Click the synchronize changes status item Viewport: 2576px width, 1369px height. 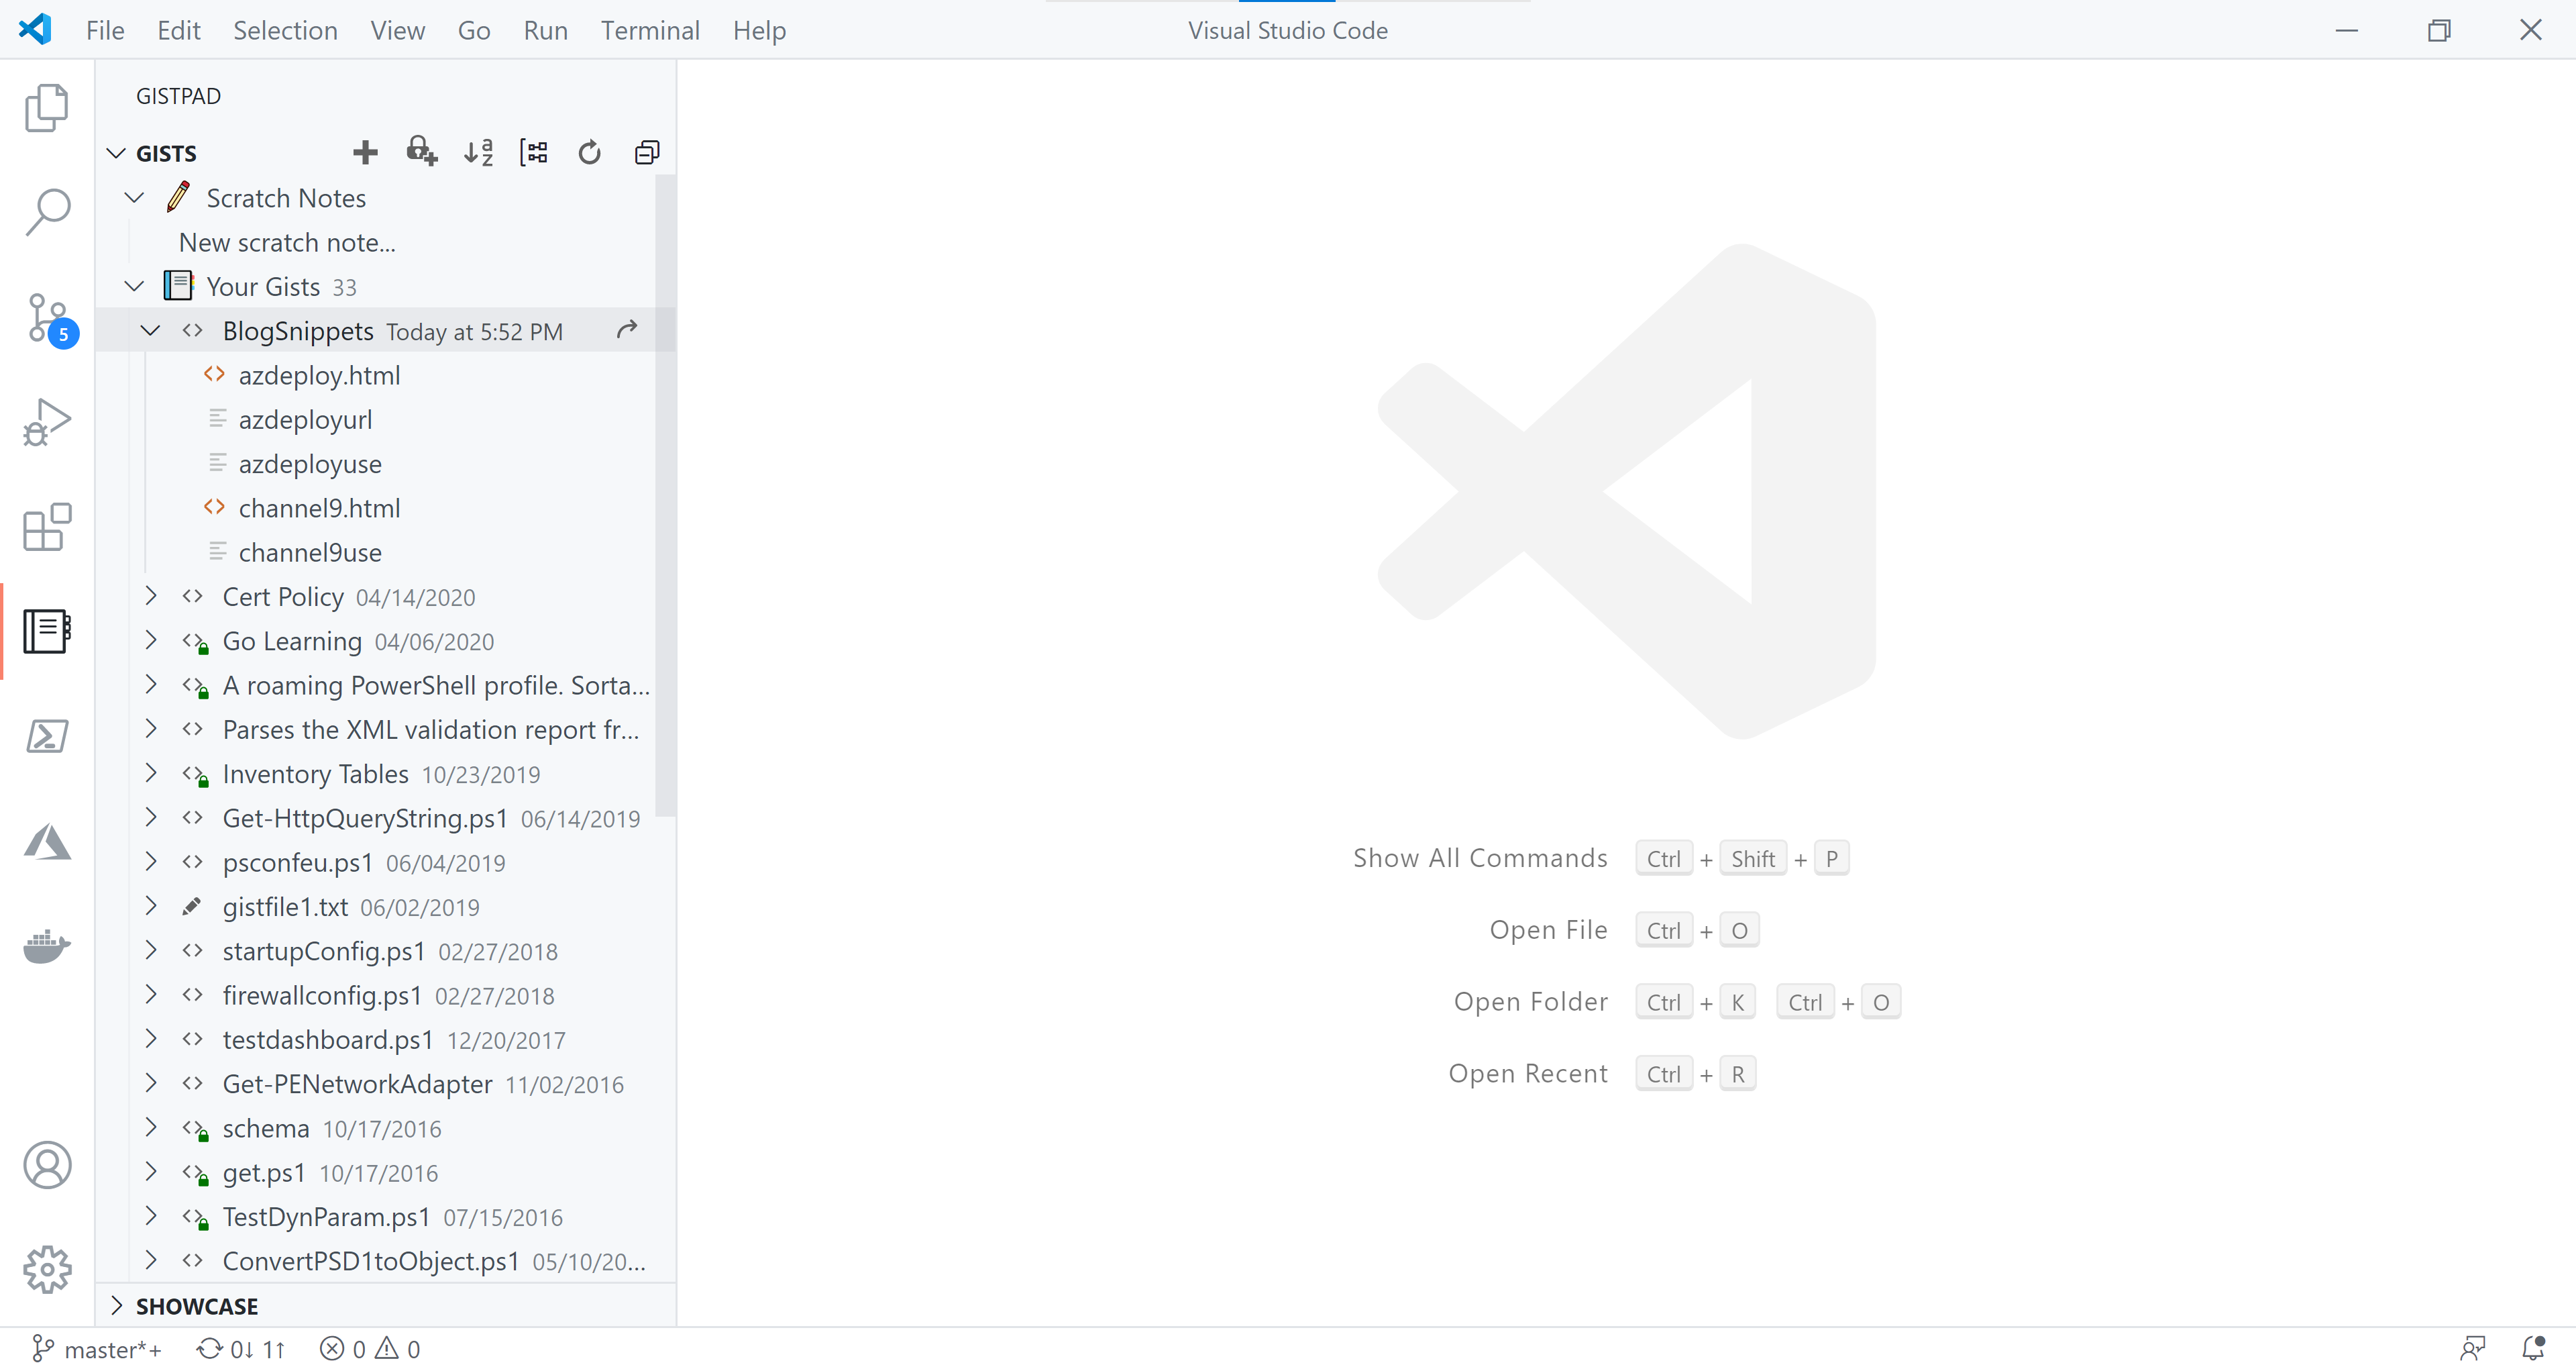click(241, 1349)
